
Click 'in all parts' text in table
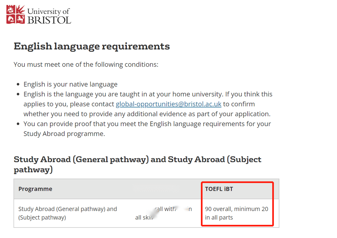pyautogui.click(x=219, y=218)
